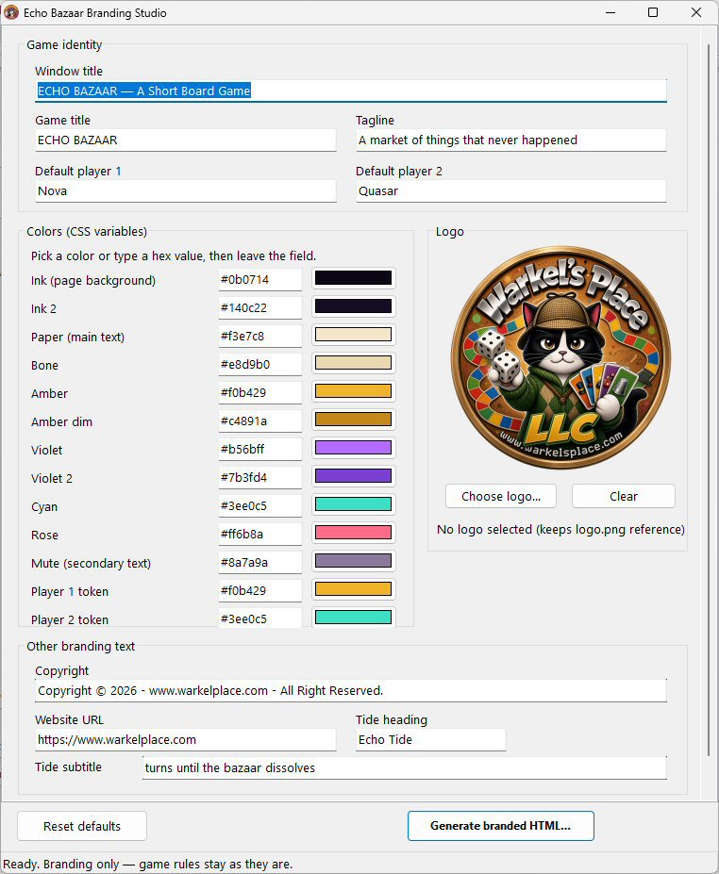Clear the selected logo
The image size is (719, 874).
tap(623, 496)
